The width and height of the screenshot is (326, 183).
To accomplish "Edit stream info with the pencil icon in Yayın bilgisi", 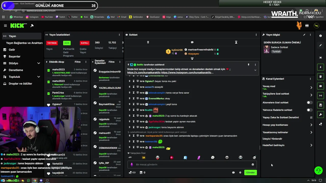I will tap(304, 35).
